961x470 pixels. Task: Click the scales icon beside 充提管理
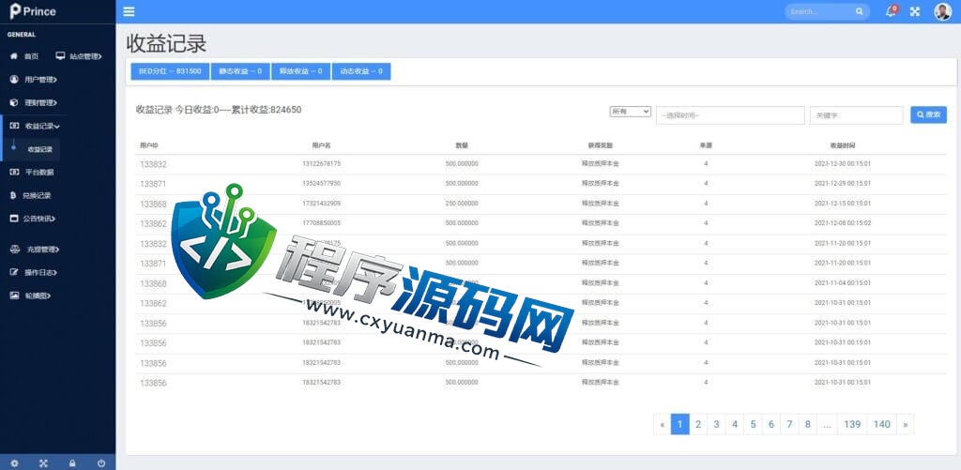(14, 250)
